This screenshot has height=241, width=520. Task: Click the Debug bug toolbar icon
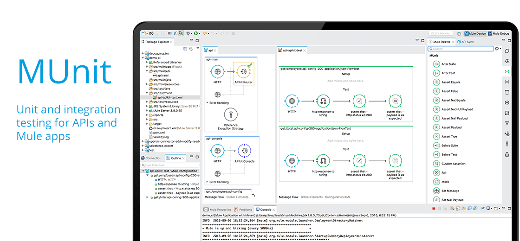coord(188,33)
